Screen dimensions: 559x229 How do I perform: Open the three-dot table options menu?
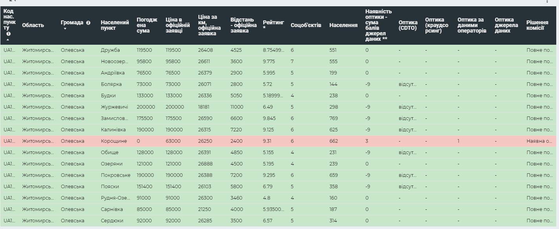coord(547,2)
